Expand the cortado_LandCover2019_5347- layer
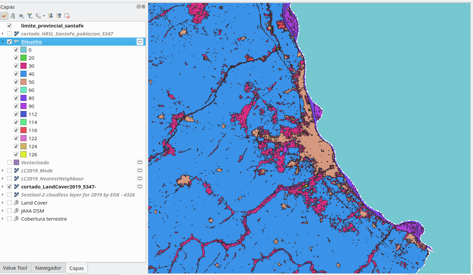 pyautogui.click(x=3, y=186)
